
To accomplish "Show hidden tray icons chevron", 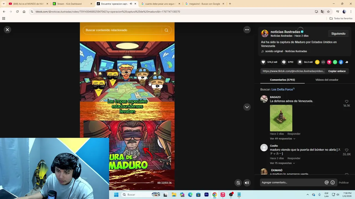I will click(x=308, y=195).
